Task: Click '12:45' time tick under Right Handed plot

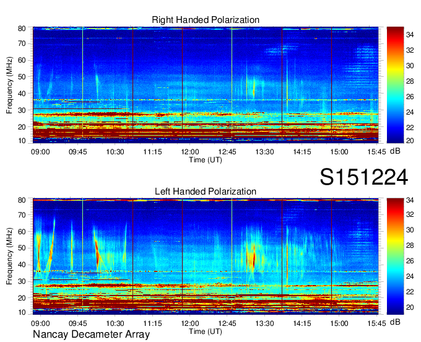Action: click(x=227, y=152)
